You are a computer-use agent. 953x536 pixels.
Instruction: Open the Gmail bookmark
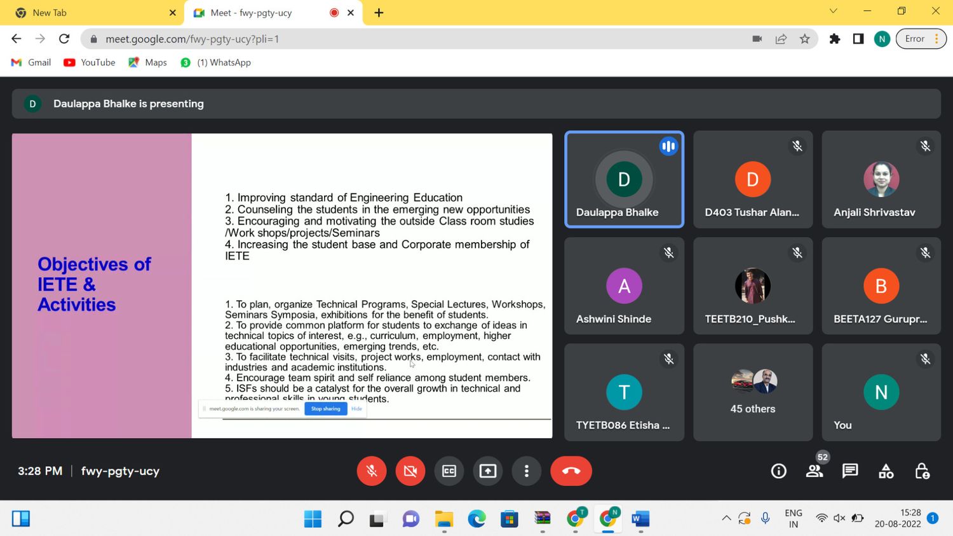click(31, 62)
